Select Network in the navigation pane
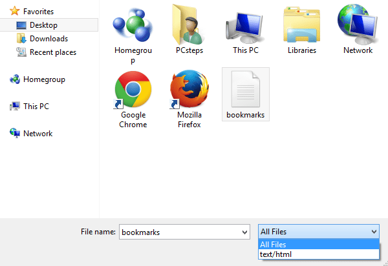This screenshot has width=388, height=266. (x=38, y=134)
